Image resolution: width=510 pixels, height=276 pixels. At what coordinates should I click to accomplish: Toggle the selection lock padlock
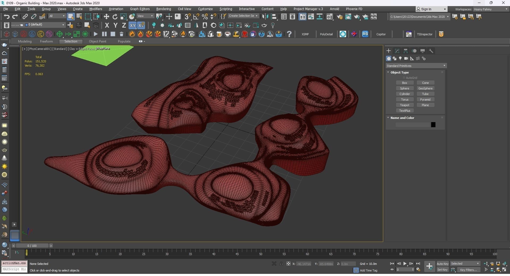point(281,264)
